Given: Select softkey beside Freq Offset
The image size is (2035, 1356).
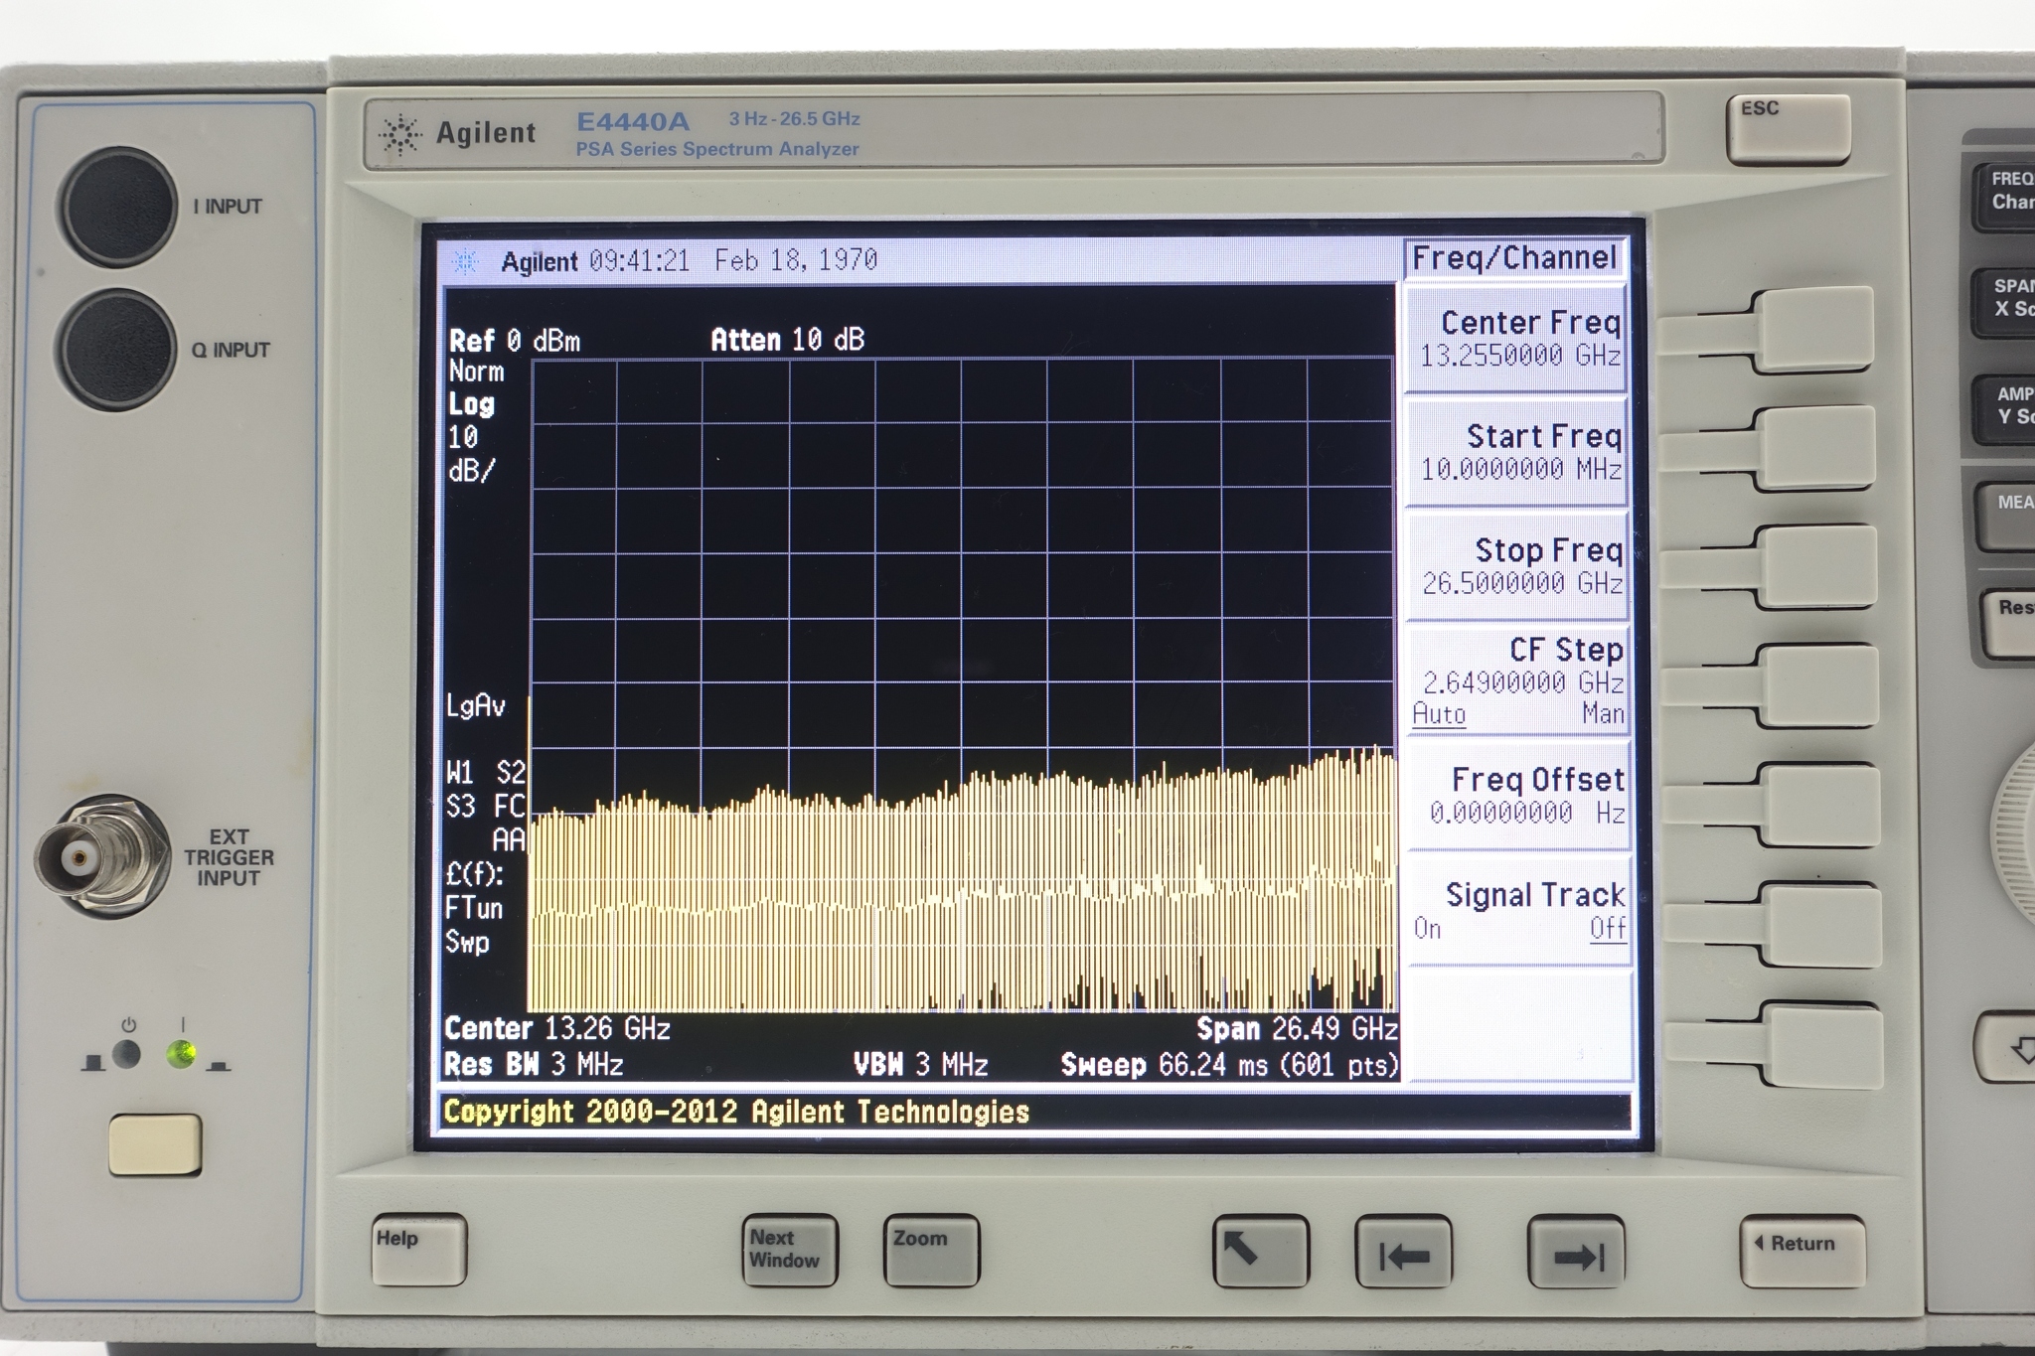Looking at the screenshot, I should pos(1819,805).
